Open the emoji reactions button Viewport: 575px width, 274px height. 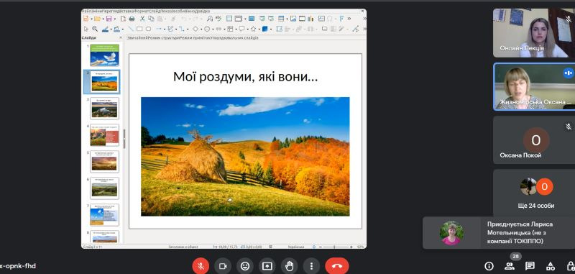(245, 266)
